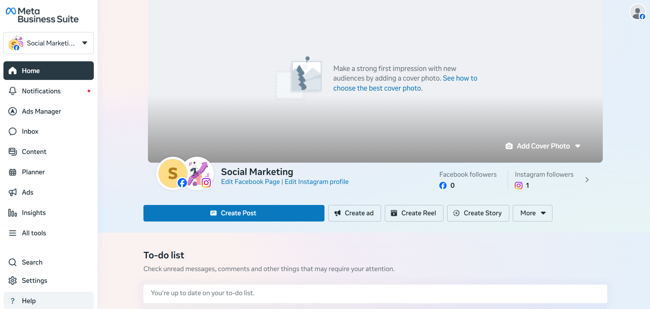Click the Facebook followers count 0
650x309 pixels.
452,186
